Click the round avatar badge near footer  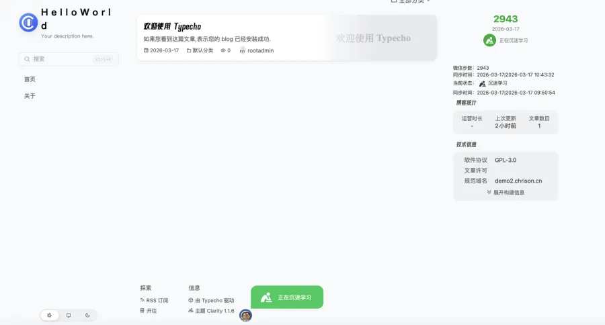pos(245,316)
